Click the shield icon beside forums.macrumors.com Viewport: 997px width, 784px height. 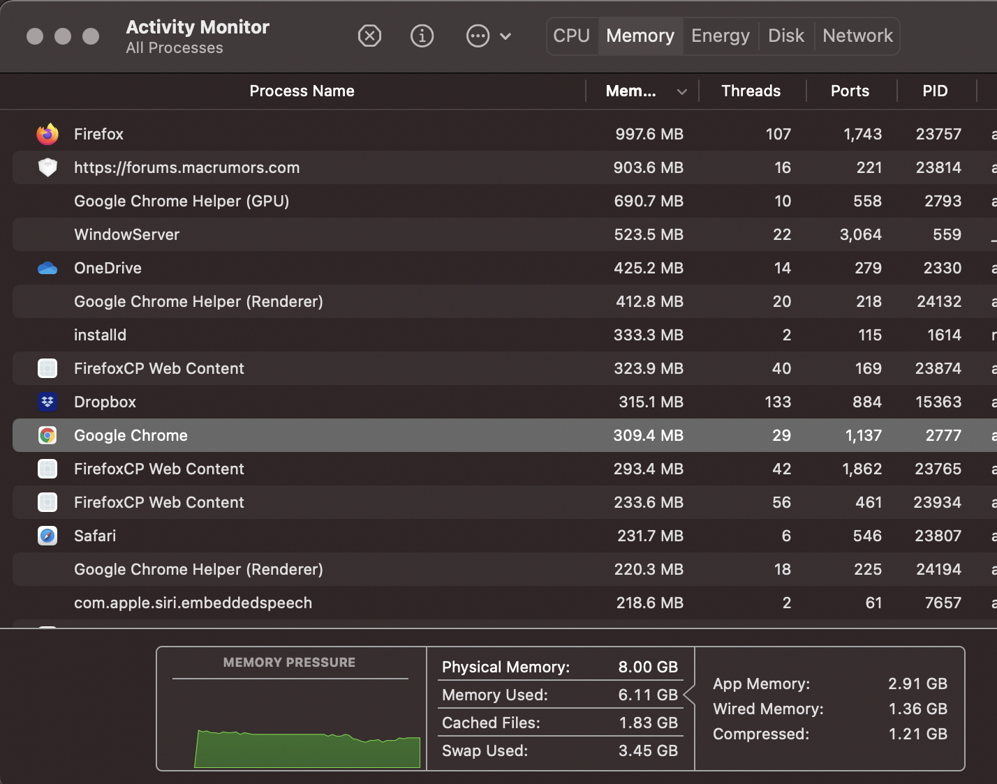pos(47,167)
